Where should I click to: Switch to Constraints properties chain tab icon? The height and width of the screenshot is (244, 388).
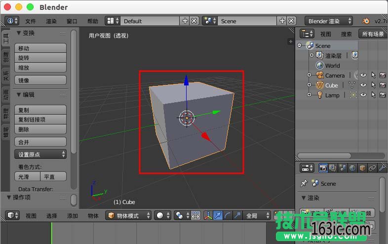tap(372, 168)
